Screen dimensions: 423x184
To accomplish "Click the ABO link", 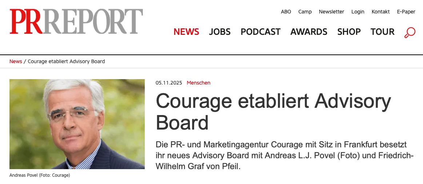I will [286, 12].
